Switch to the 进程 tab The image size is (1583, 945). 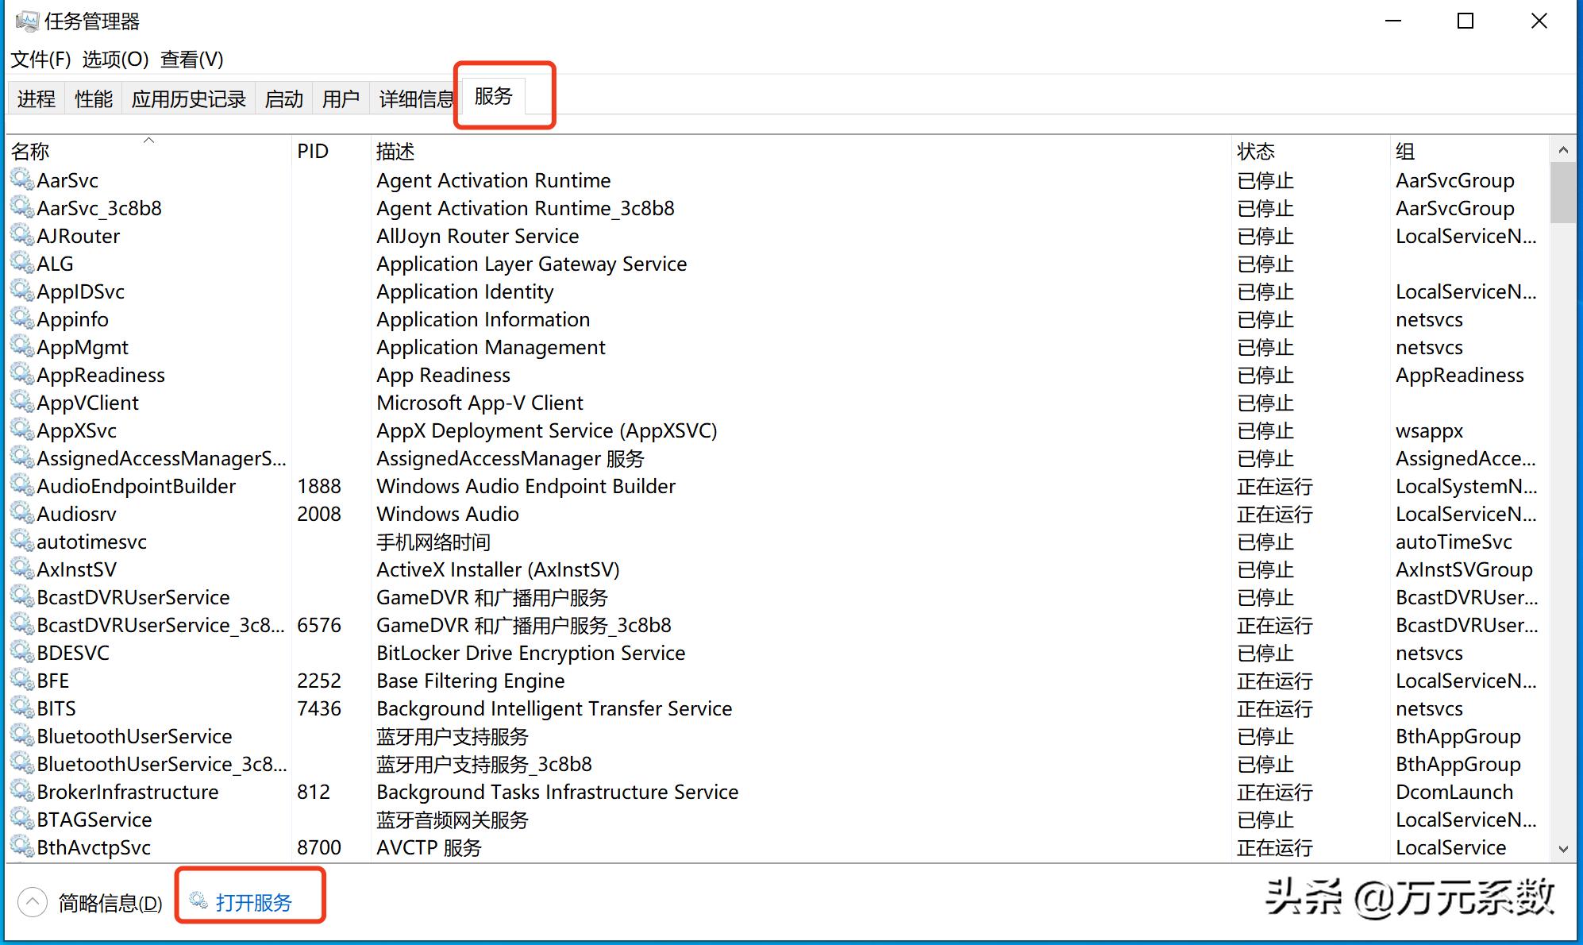pos(35,98)
